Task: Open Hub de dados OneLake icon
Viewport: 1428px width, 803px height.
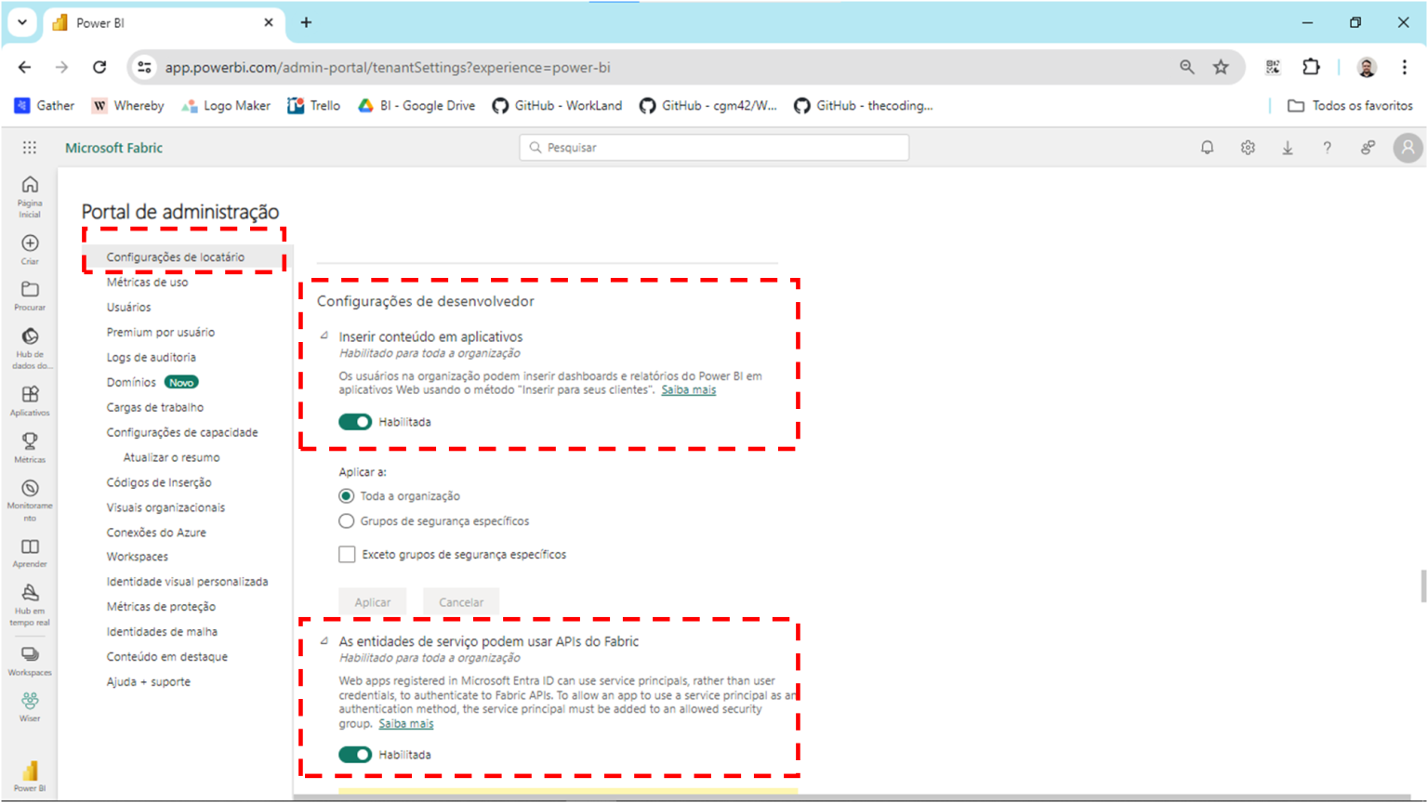Action: [x=30, y=337]
